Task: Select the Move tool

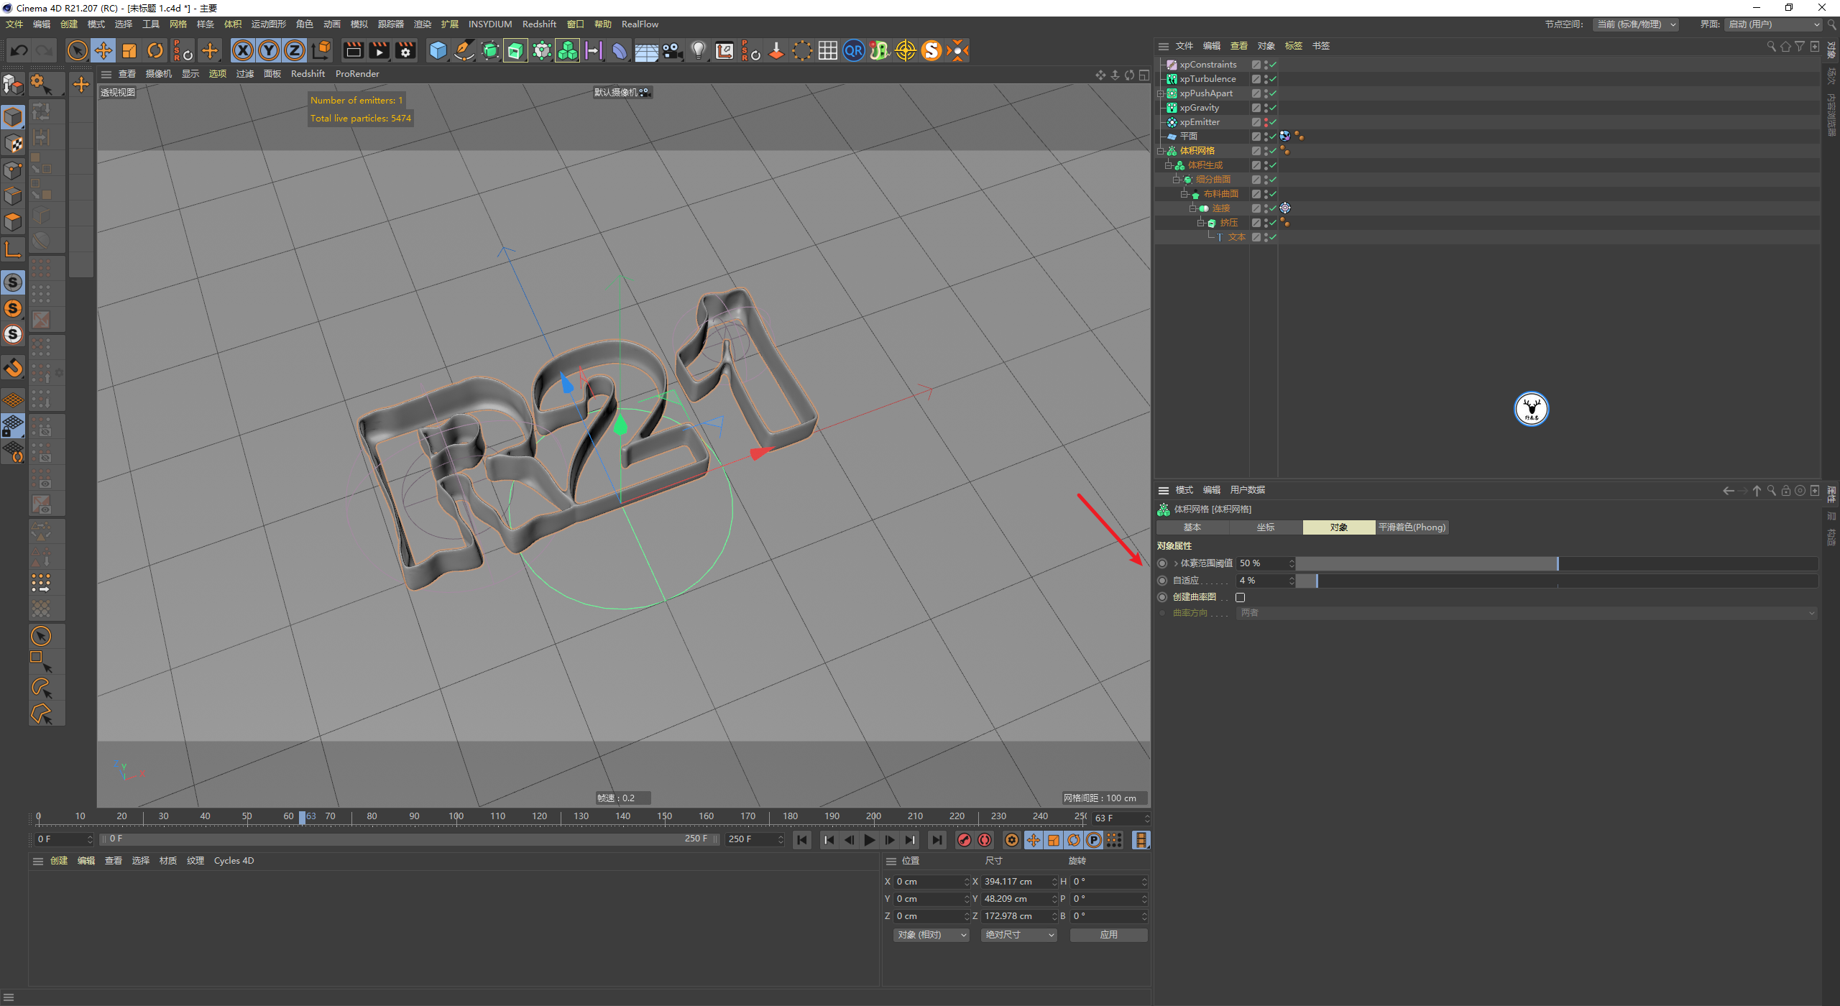Action: [103, 50]
